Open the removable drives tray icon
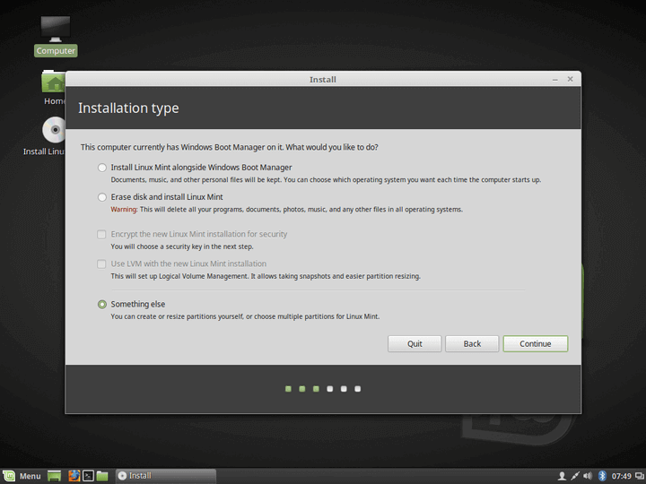 640,476
